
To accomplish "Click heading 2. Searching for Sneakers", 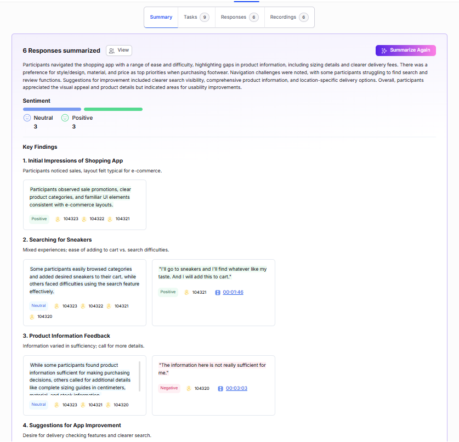I will 58,240.
